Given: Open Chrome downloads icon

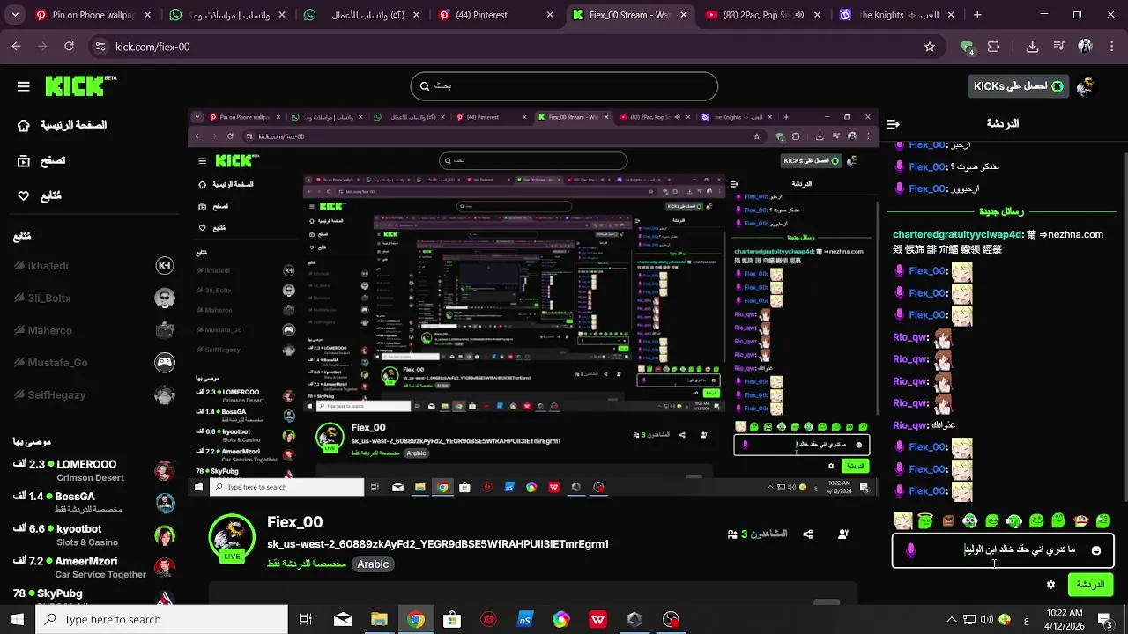Looking at the screenshot, I should [x=1032, y=47].
